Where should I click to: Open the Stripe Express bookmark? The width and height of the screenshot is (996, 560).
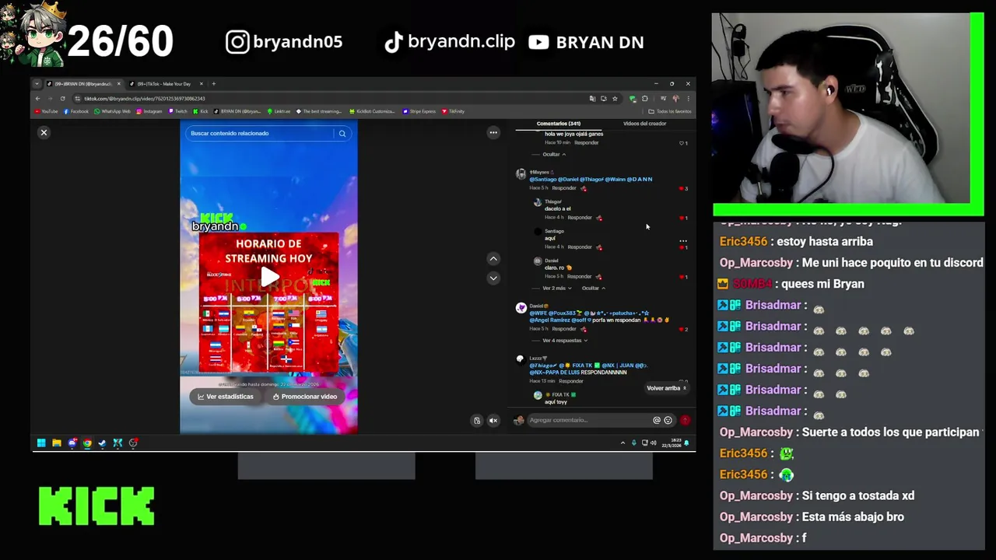(x=420, y=111)
